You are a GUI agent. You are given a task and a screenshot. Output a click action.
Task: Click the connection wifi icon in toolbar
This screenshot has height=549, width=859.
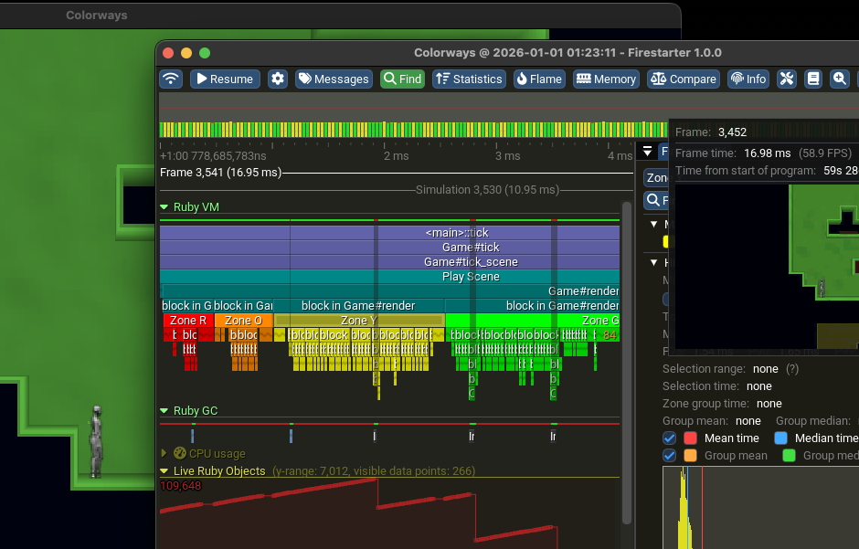171,79
